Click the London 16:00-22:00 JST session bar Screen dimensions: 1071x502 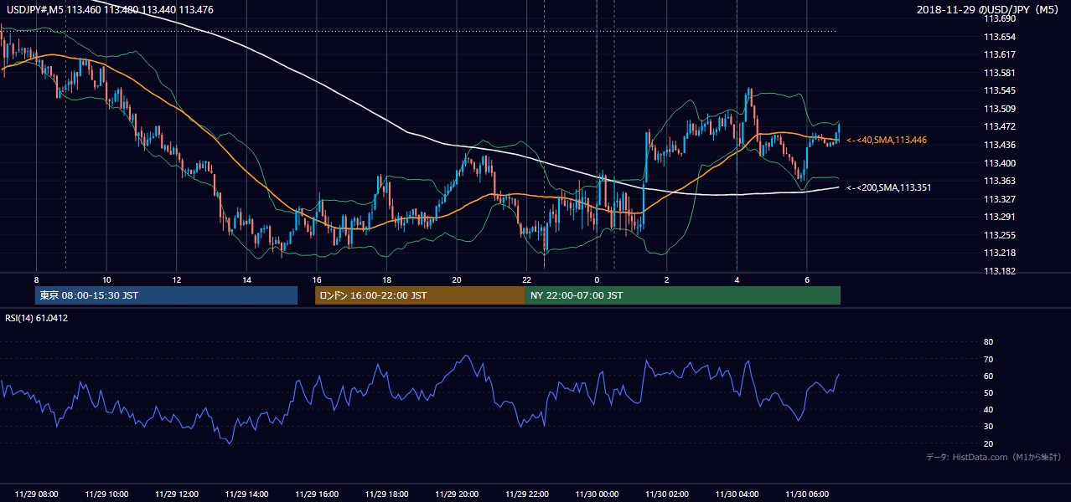(420, 295)
